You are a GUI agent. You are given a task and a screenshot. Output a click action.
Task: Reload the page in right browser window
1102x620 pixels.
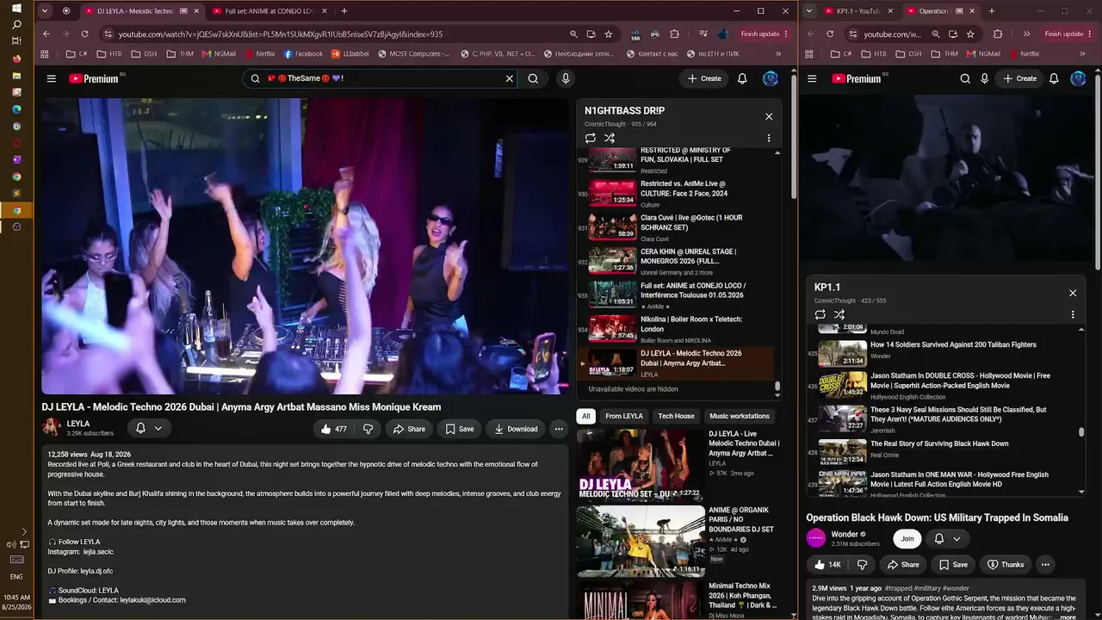click(830, 34)
